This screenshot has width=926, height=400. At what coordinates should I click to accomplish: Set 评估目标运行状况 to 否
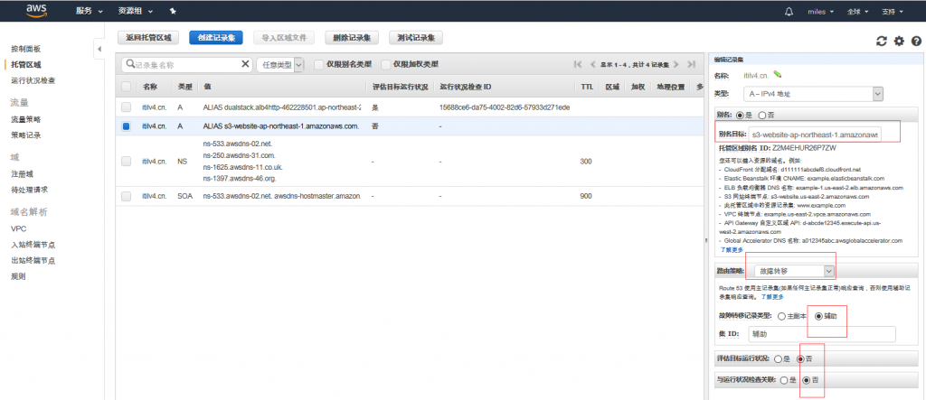click(800, 358)
